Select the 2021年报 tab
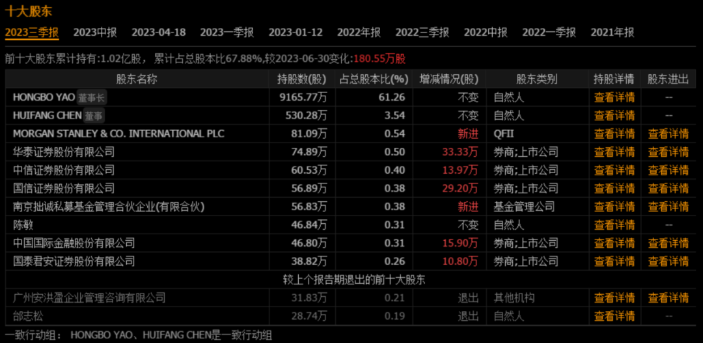 click(x=613, y=33)
